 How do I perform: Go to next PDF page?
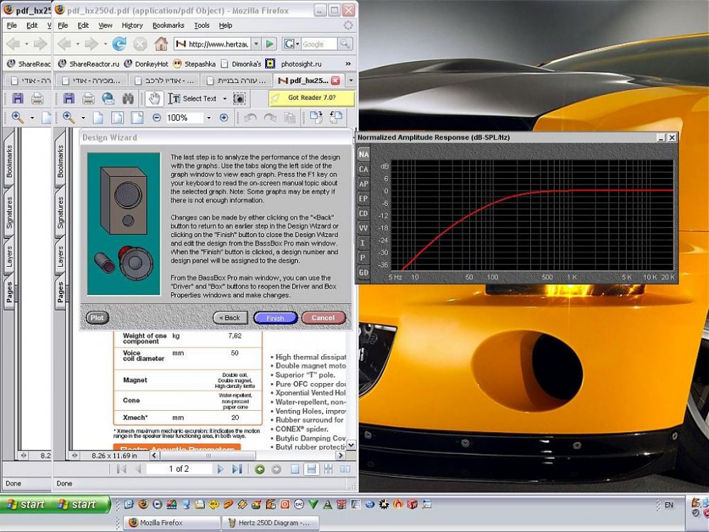(x=220, y=469)
